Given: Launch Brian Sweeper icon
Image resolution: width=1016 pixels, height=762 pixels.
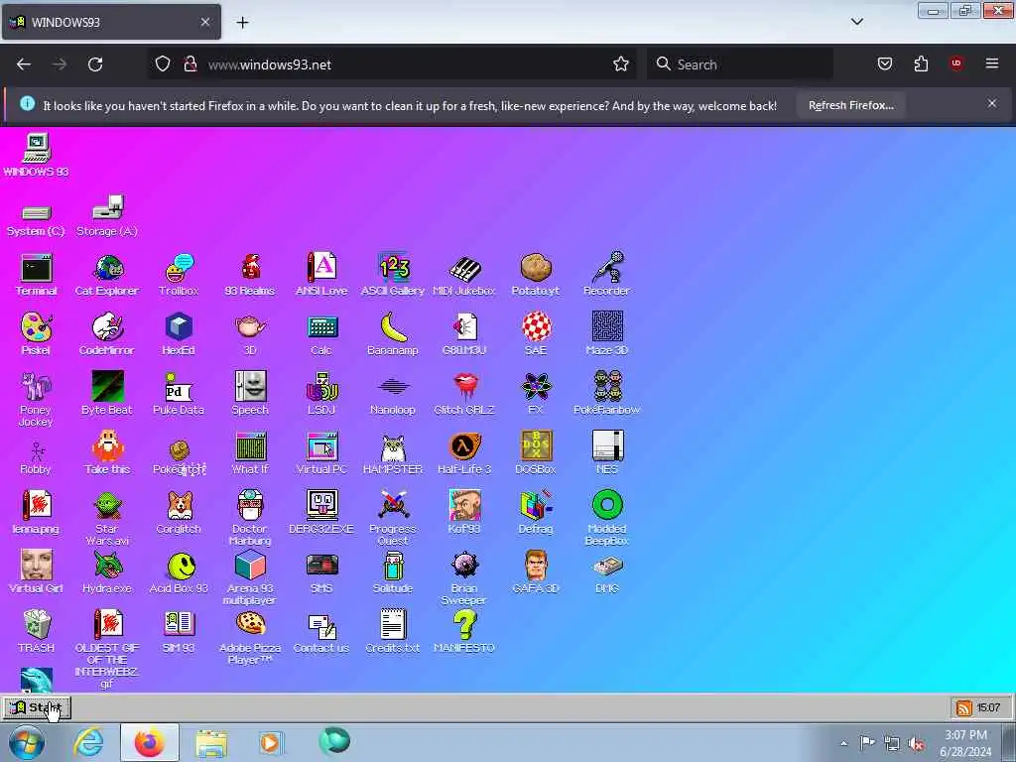Looking at the screenshot, I should point(464,576).
